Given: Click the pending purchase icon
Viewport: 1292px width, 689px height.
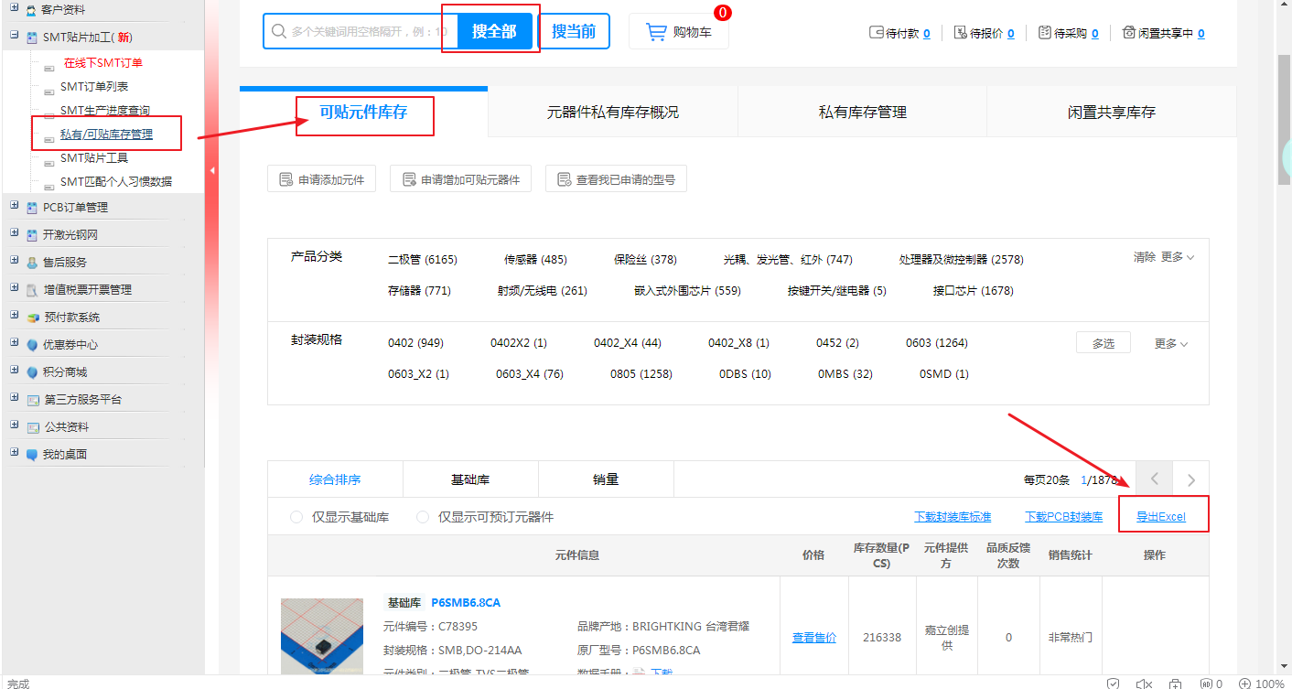Looking at the screenshot, I should point(1045,33).
